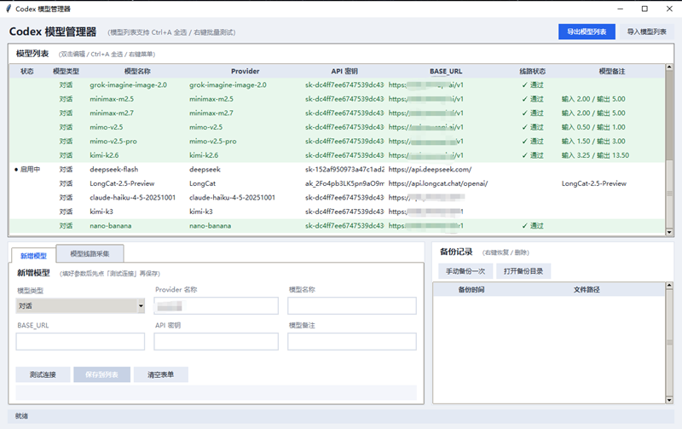This screenshot has height=429, width=682.
Task: Select the minimax-m2.5 model name cell
Action: pos(112,99)
